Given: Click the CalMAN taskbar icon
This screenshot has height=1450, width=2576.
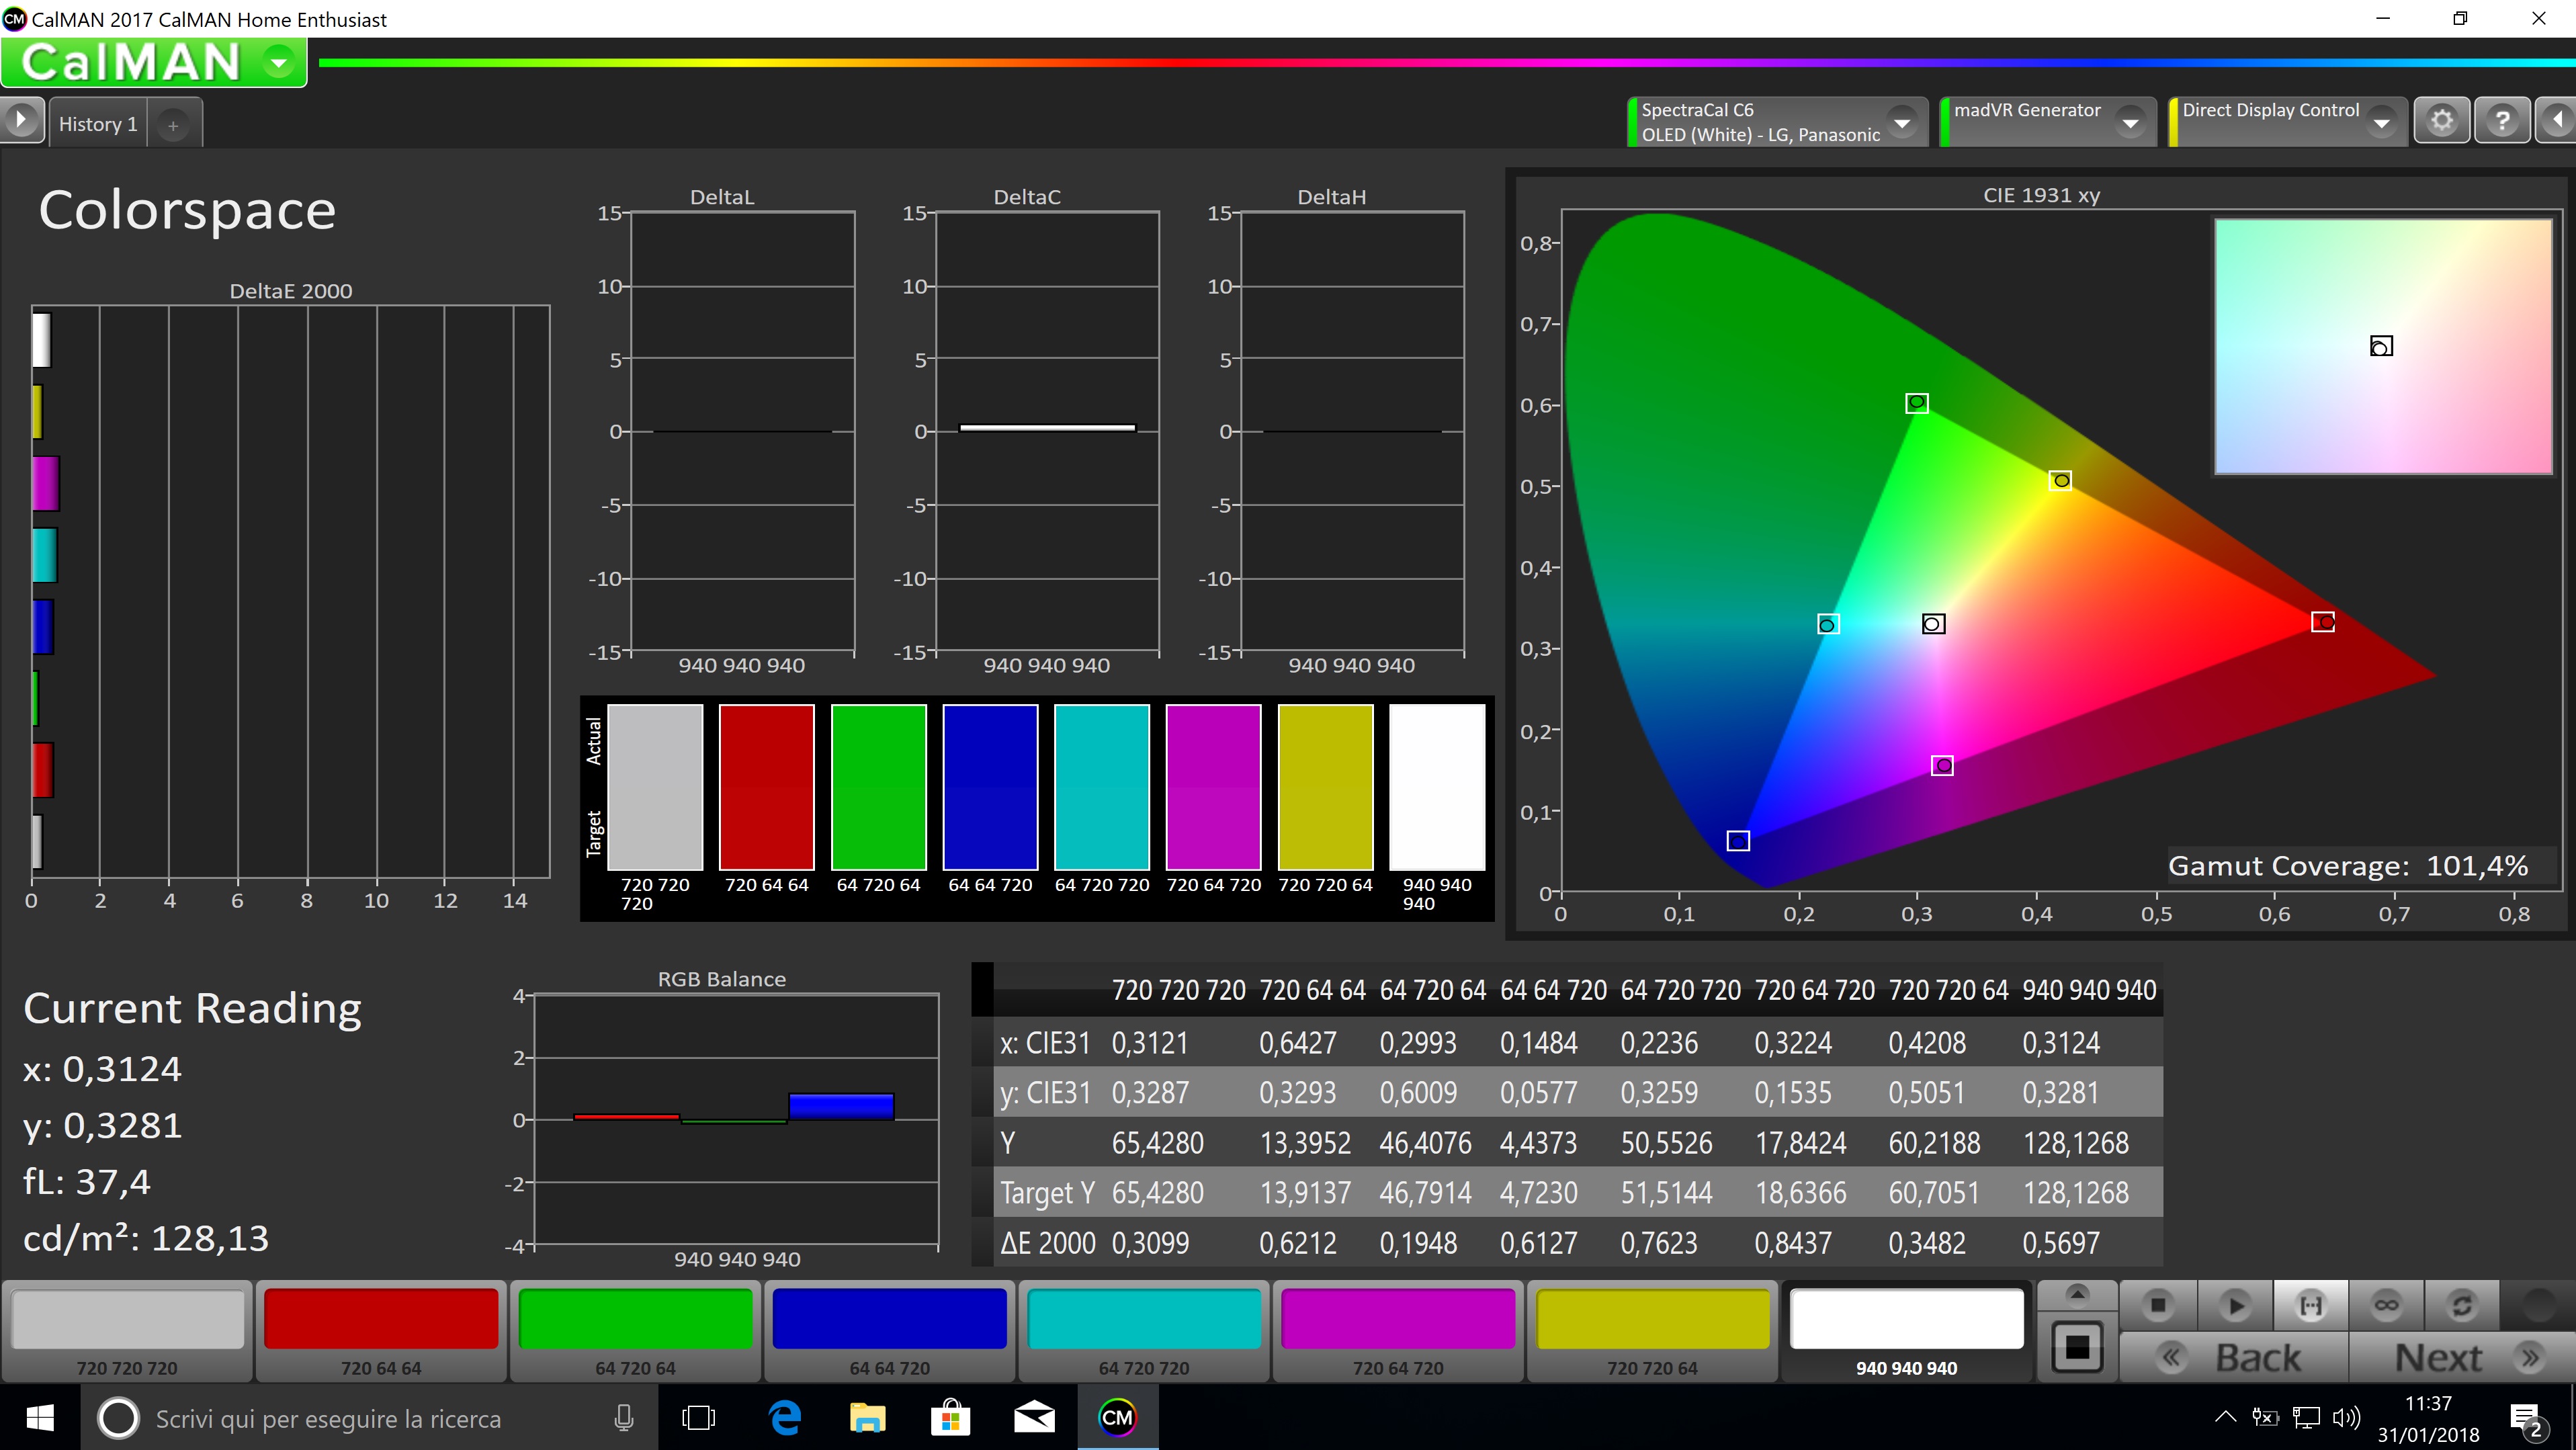Looking at the screenshot, I should point(1117,1418).
